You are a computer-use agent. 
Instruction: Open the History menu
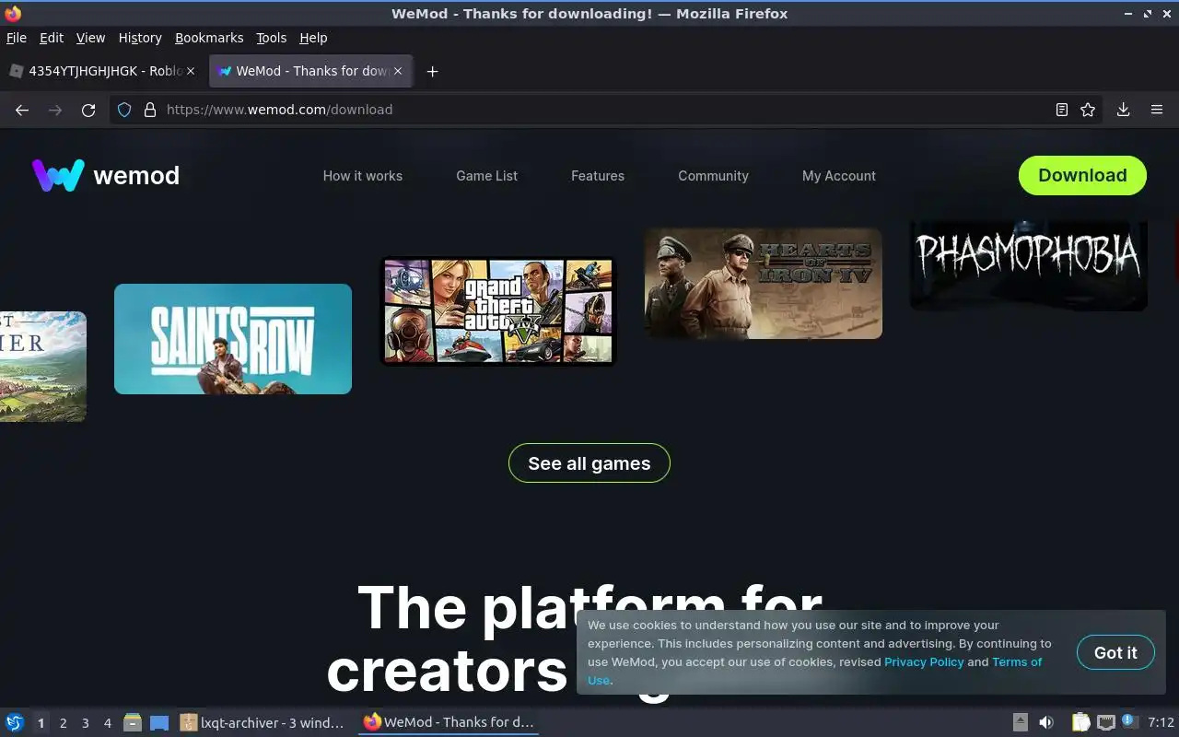click(140, 38)
